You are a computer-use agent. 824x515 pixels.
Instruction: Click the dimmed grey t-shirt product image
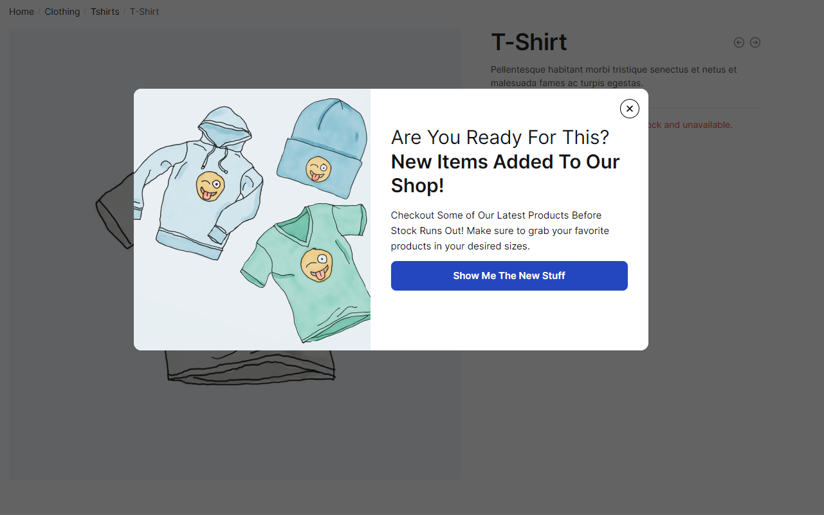point(251,370)
